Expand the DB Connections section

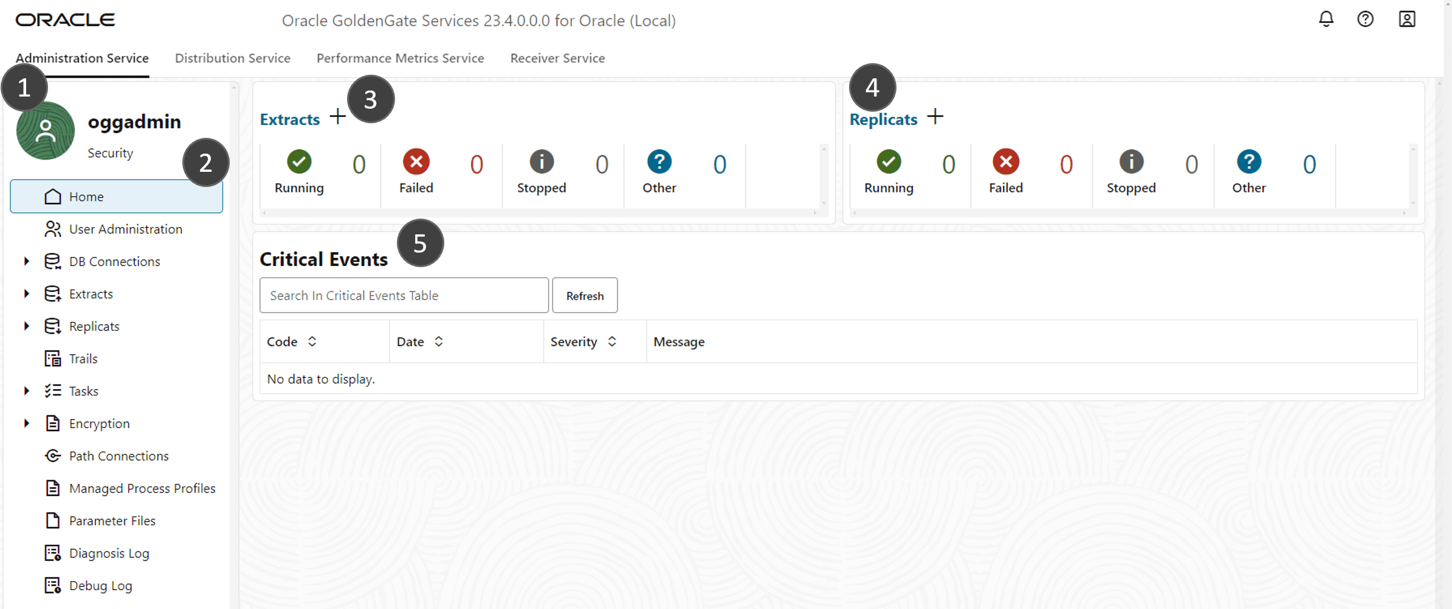[x=26, y=260]
